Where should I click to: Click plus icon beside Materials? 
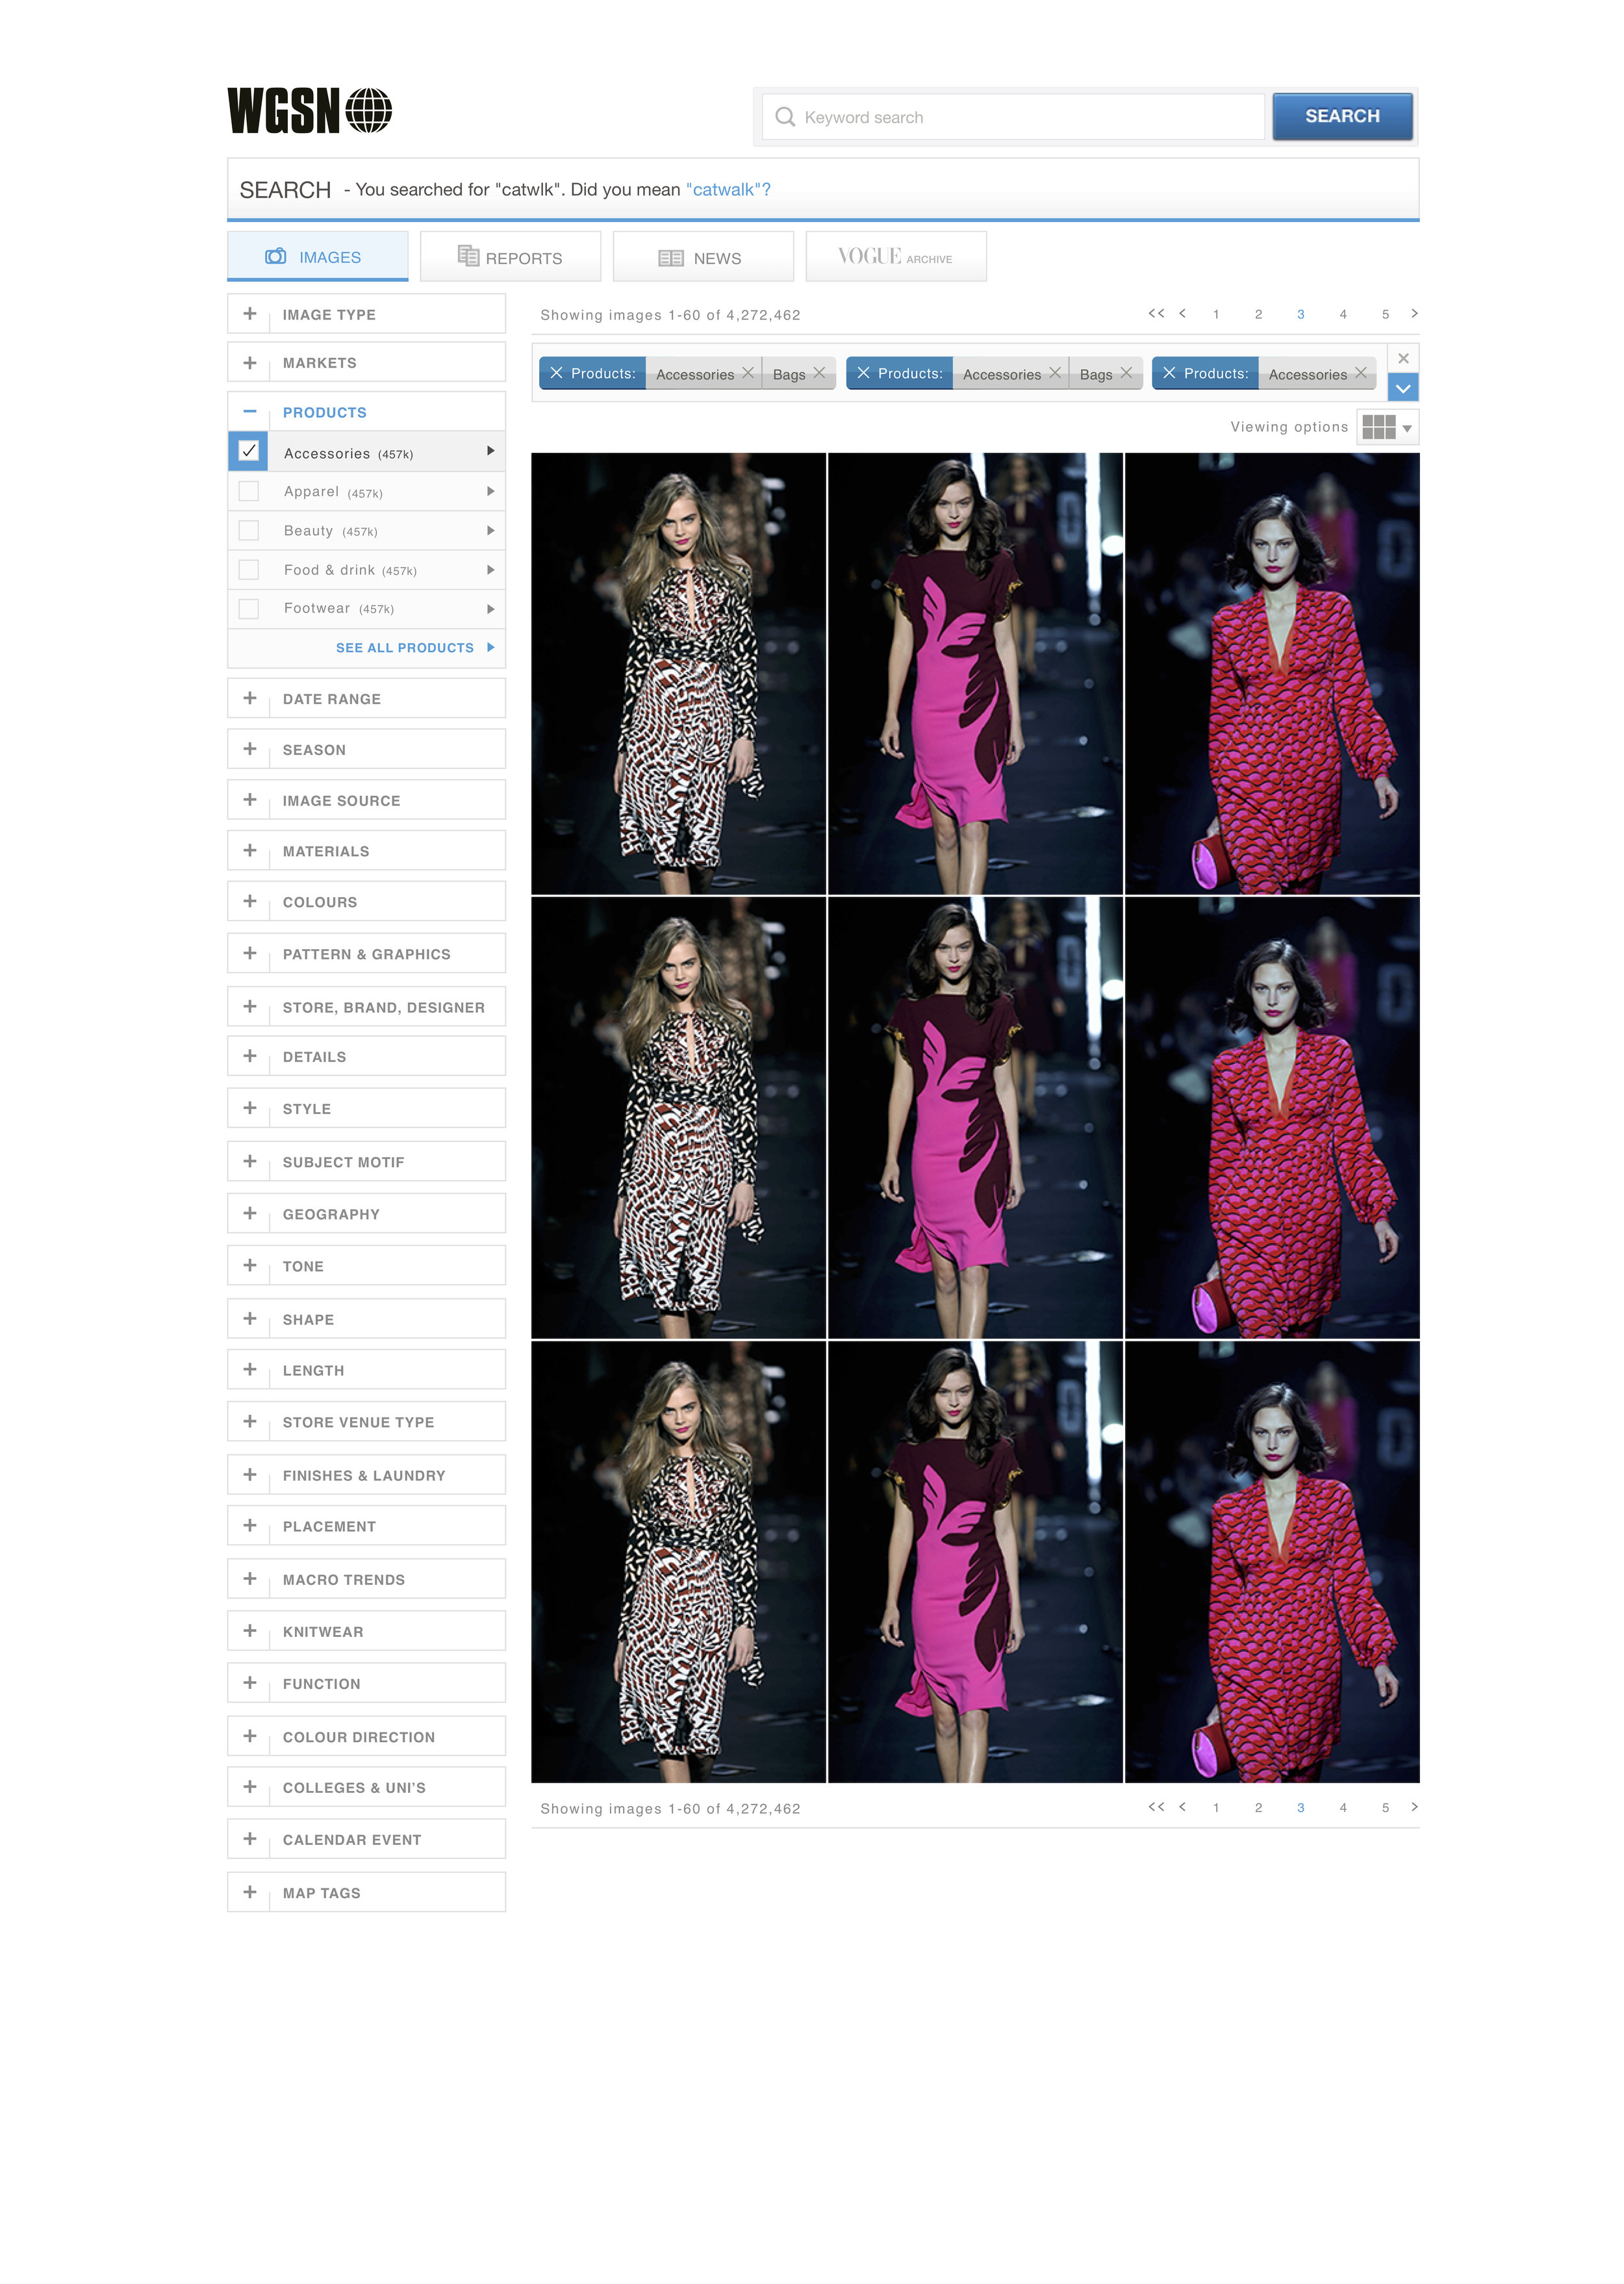(250, 850)
